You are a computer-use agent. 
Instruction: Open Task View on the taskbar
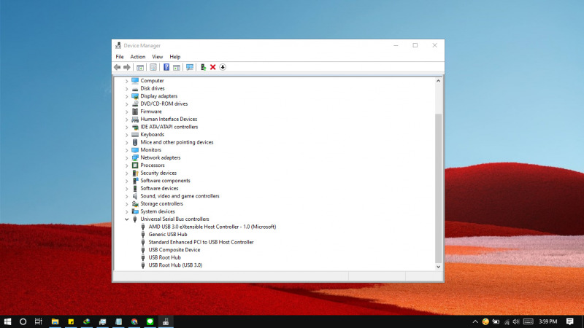[x=39, y=321]
